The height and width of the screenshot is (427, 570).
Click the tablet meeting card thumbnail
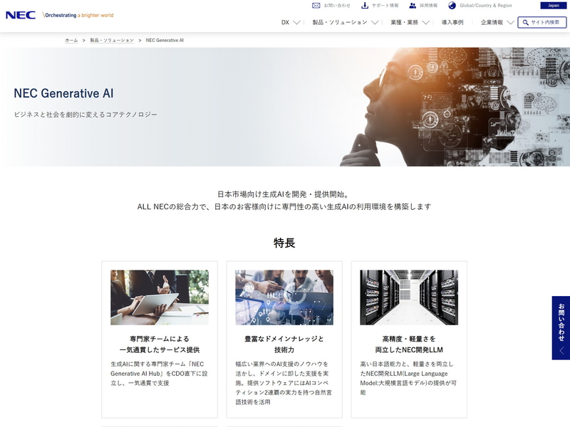(160, 297)
